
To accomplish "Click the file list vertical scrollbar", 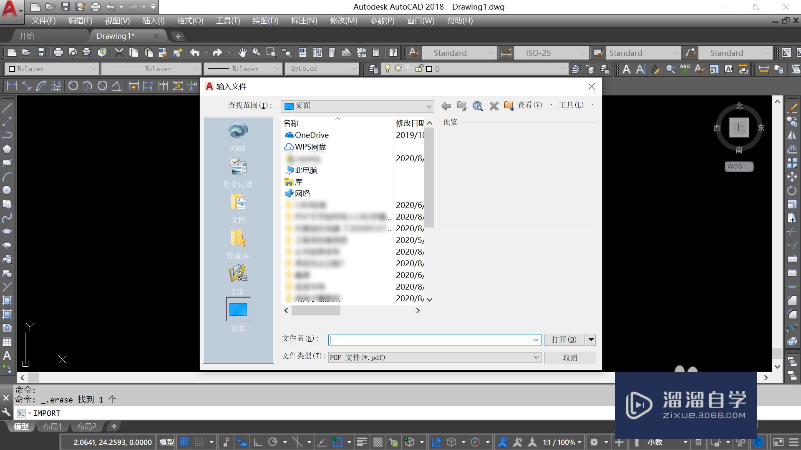I will (429, 178).
